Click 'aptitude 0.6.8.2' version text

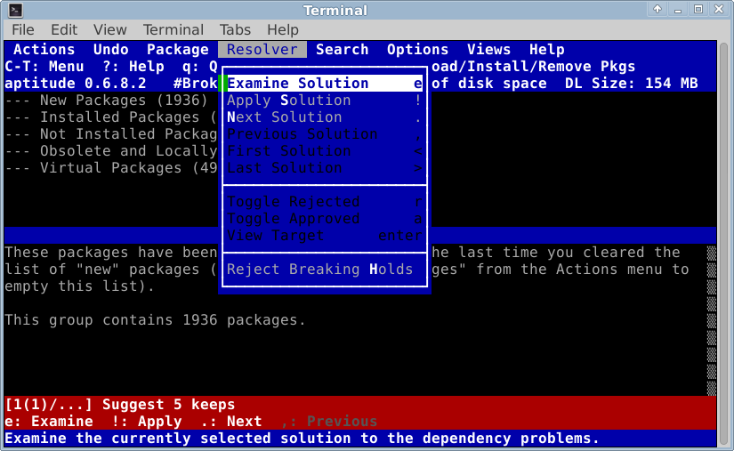tap(76, 84)
